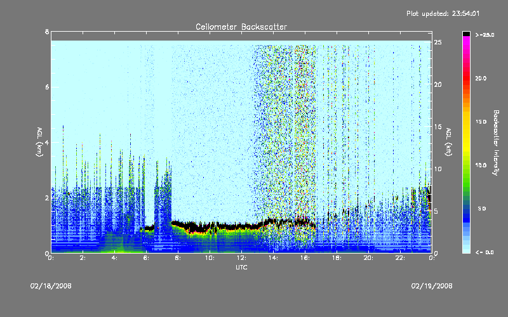508x317 pixels.
Task: Click the '15.0' colorbar label
Action: (481, 122)
